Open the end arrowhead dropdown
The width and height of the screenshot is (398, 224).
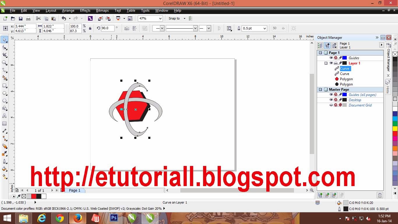point(209,28)
